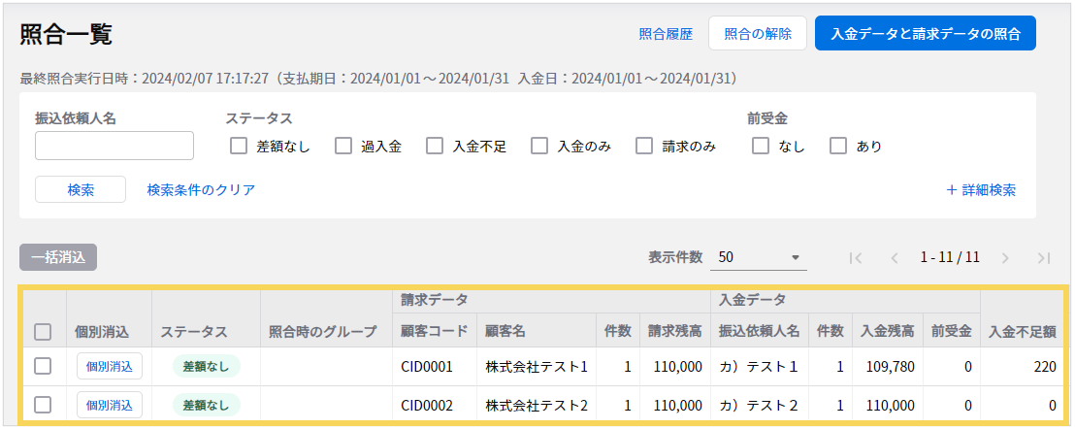Click 個別消込 button for CID0002 row
This screenshot has height=429, width=1075.
coord(110,405)
